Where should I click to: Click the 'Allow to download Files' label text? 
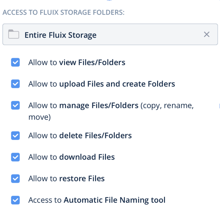(72, 157)
